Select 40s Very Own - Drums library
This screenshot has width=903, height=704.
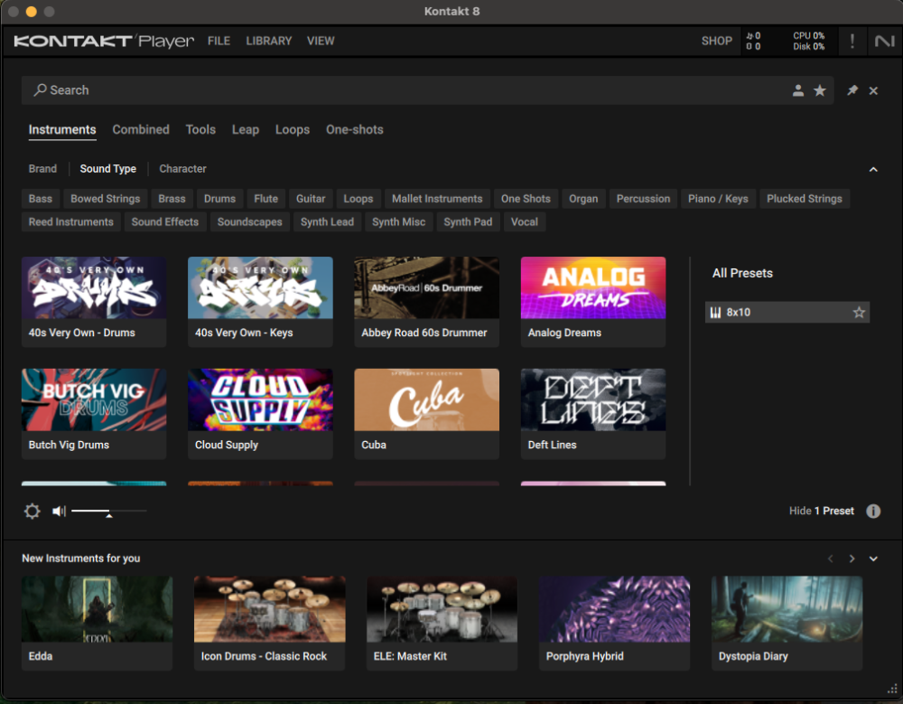(94, 302)
